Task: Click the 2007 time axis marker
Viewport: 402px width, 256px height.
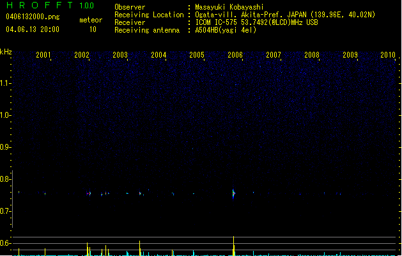Action: (274, 54)
